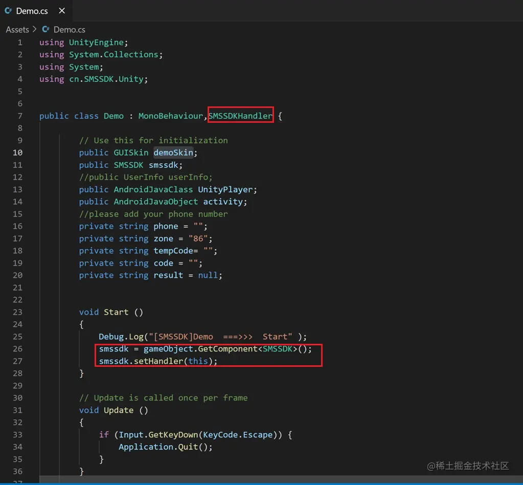Click 'UnityEngine' in the first using line

pyautogui.click(x=97, y=42)
